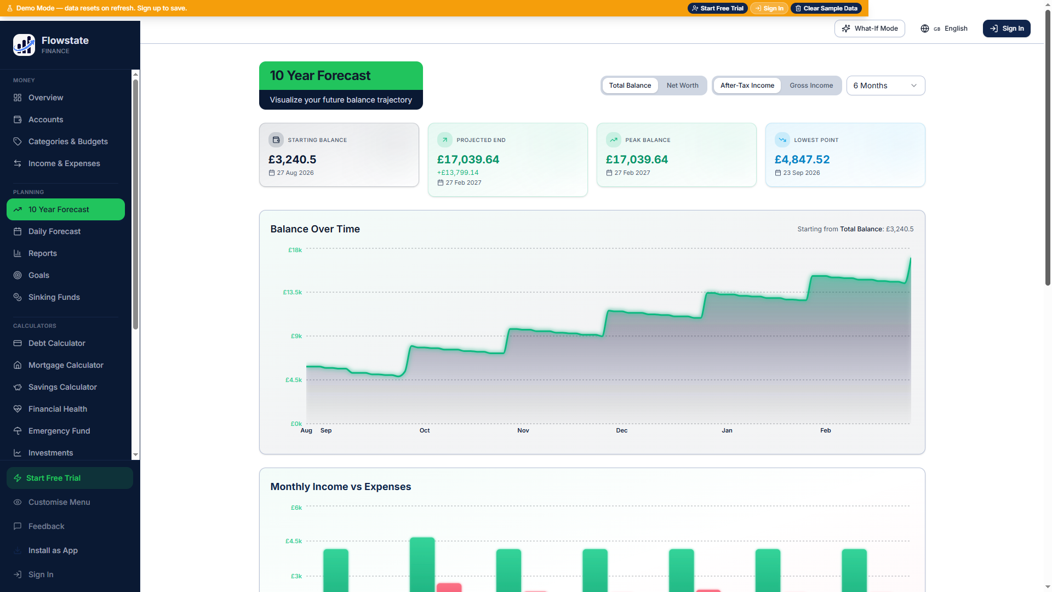Click Install as App
Screen dimensions: 1052x592
[x=70, y=550]
